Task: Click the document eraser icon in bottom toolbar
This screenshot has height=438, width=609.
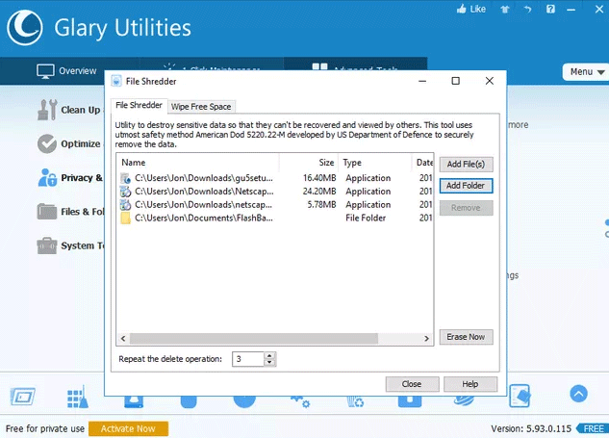Action: click(520, 396)
